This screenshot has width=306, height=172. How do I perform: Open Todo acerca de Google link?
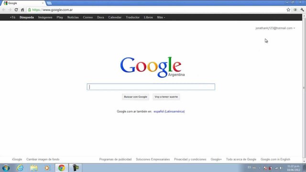[241, 159]
